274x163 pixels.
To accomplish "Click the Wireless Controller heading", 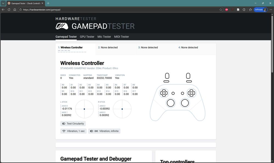I will (x=82, y=63).
